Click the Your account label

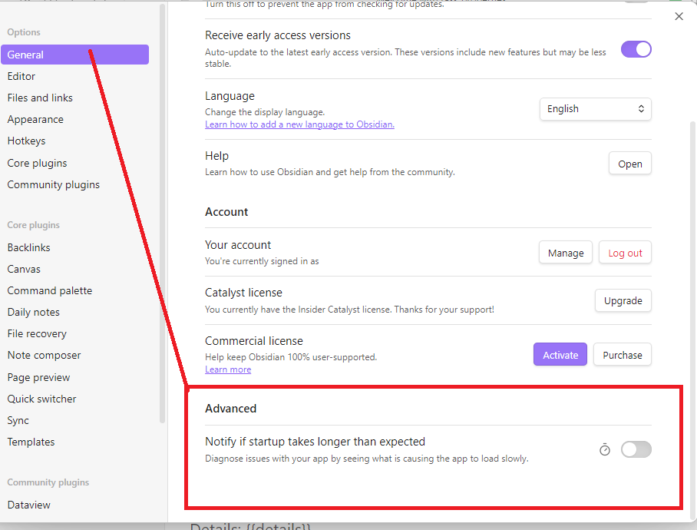(x=238, y=245)
